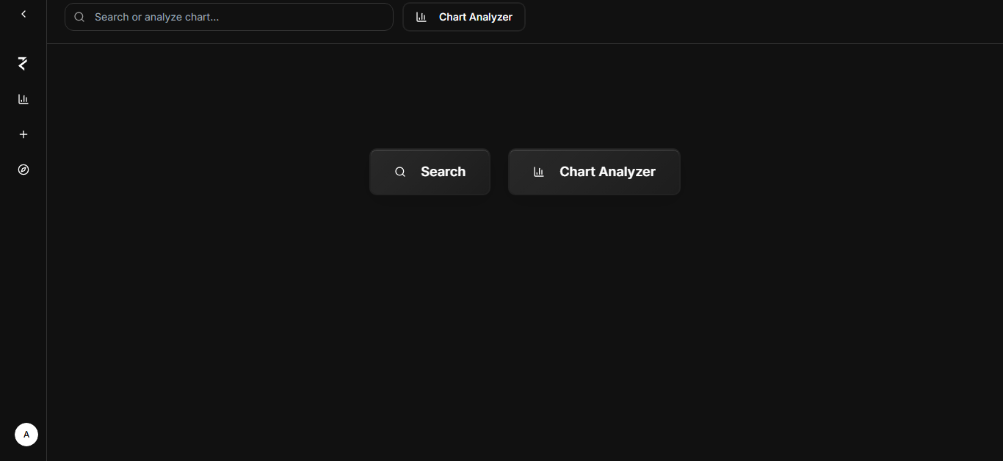Click the chart icon on the top Chart Analyzer button
Image resolution: width=1003 pixels, height=461 pixels.
click(421, 16)
